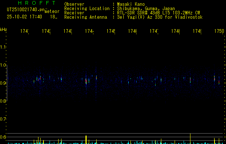Click the 0.7 frequency axis label
226x144 pixels.
pos(3,119)
